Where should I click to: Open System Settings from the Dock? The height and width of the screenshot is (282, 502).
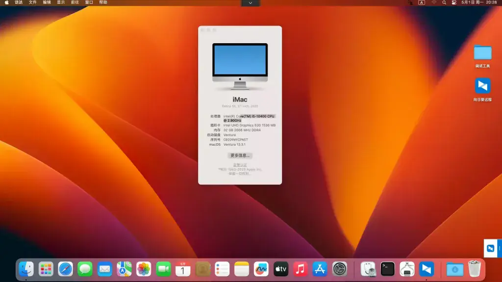[339, 269]
